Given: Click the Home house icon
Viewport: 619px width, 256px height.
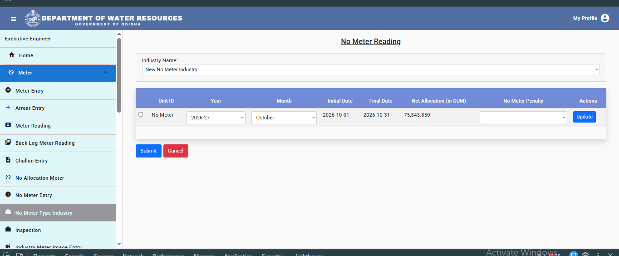Looking at the screenshot, I should [x=12, y=55].
